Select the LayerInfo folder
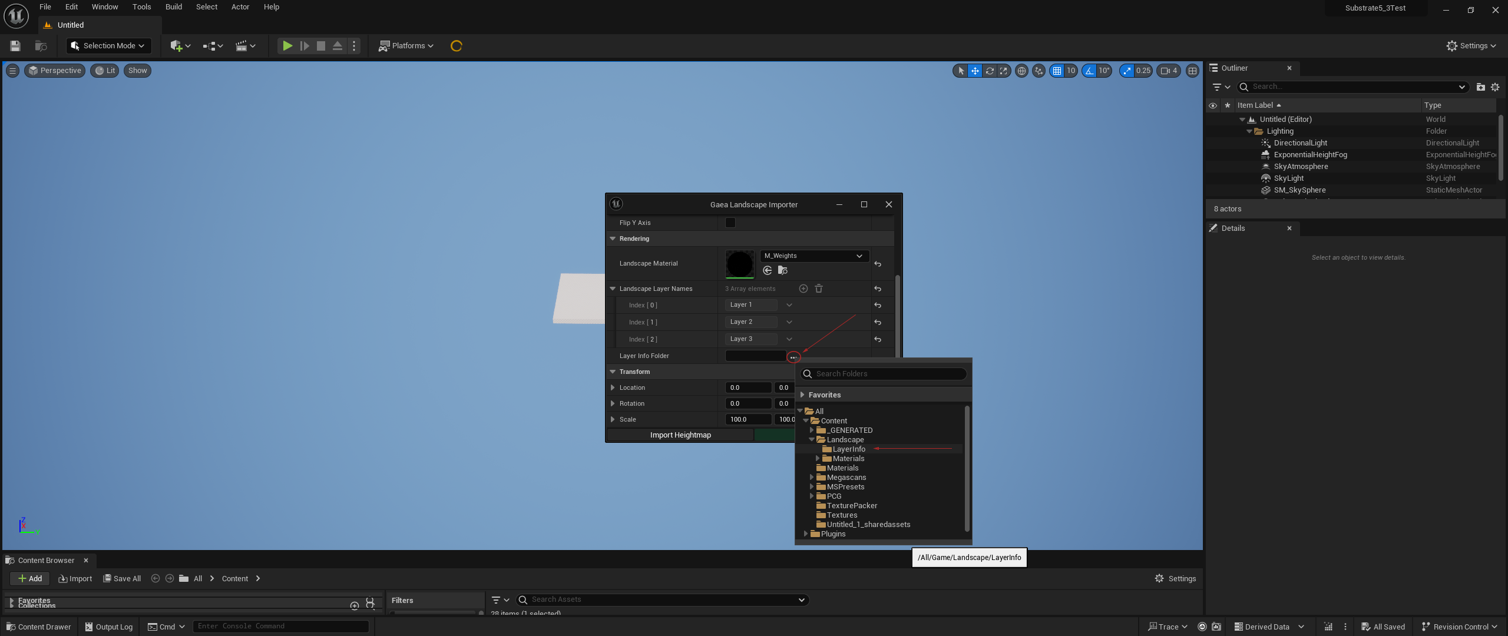Screen dimensions: 1508x636 (x=849, y=449)
